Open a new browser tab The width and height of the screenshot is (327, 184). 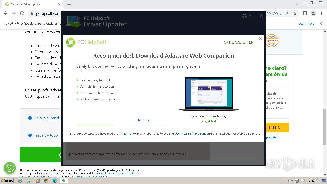pyautogui.click(x=69, y=4)
